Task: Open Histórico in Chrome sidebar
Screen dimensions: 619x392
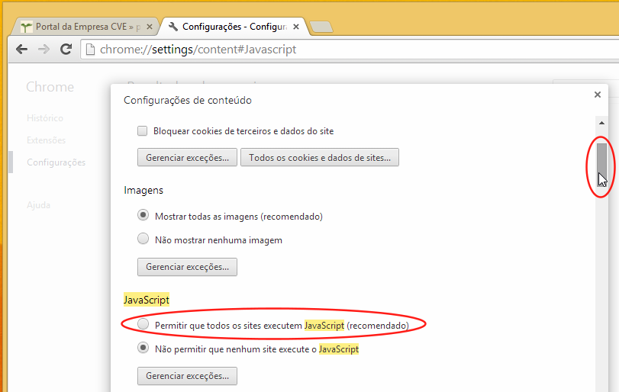Action: click(x=45, y=118)
